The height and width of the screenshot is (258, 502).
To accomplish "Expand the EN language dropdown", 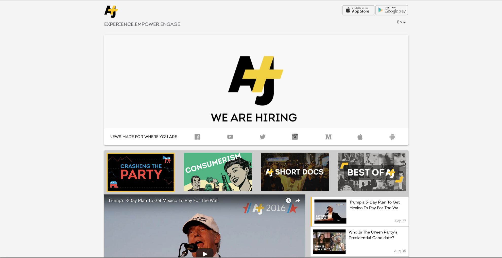I will (x=401, y=22).
